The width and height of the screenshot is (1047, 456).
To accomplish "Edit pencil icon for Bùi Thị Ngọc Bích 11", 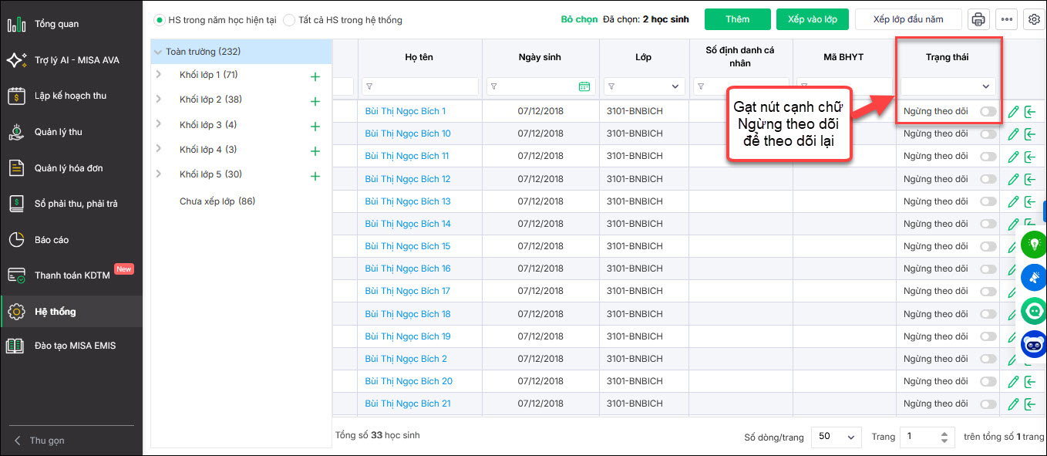I will (1013, 157).
